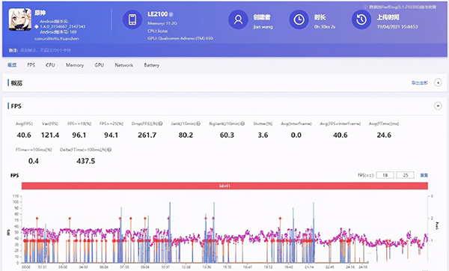Click the upload timestamp 19/04/2021

coord(397,27)
